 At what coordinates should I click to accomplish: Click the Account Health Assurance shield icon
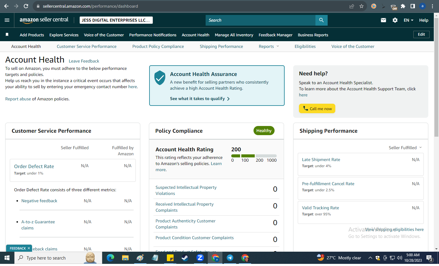click(x=160, y=78)
